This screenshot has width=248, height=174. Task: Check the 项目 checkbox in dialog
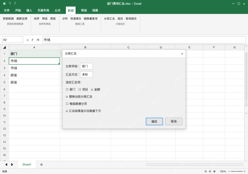[x=79, y=89]
